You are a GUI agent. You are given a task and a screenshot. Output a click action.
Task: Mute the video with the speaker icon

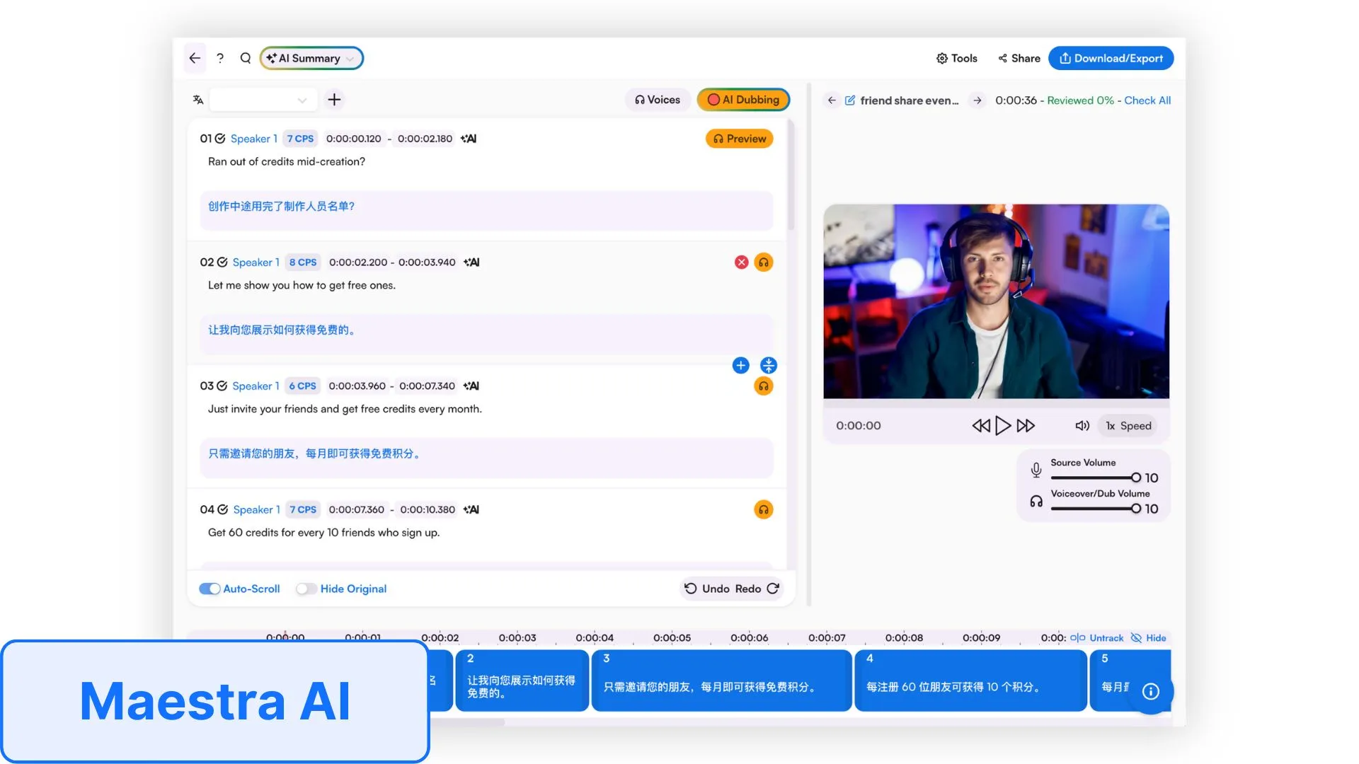tap(1082, 426)
